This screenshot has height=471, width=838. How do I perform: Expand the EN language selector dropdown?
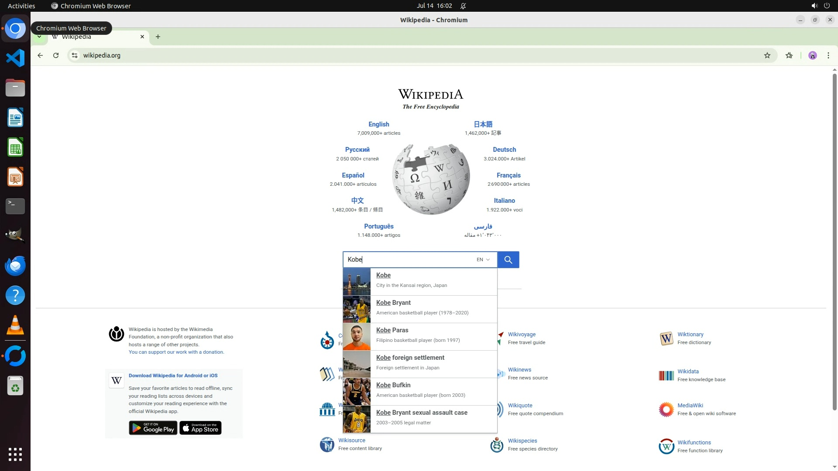click(483, 260)
